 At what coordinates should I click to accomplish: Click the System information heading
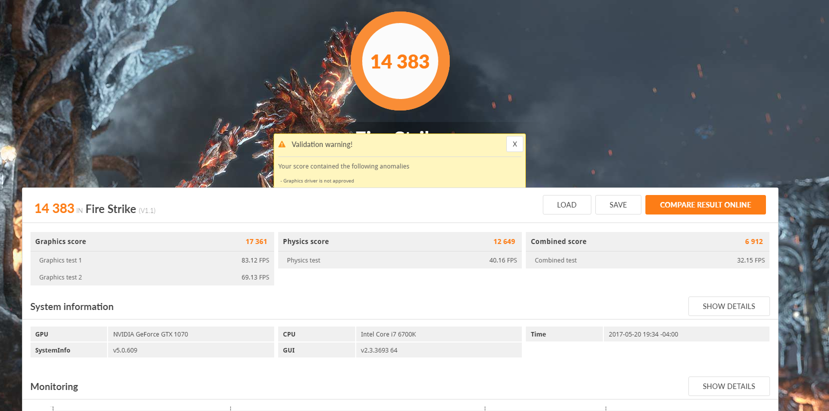point(72,307)
